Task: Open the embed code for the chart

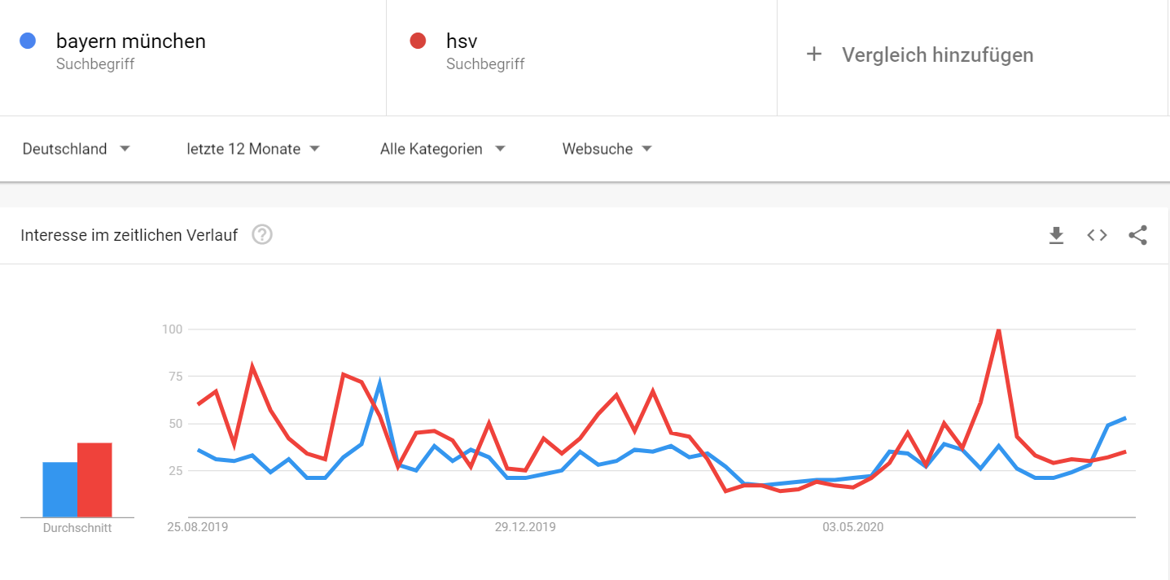Action: pyautogui.click(x=1097, y=235)
